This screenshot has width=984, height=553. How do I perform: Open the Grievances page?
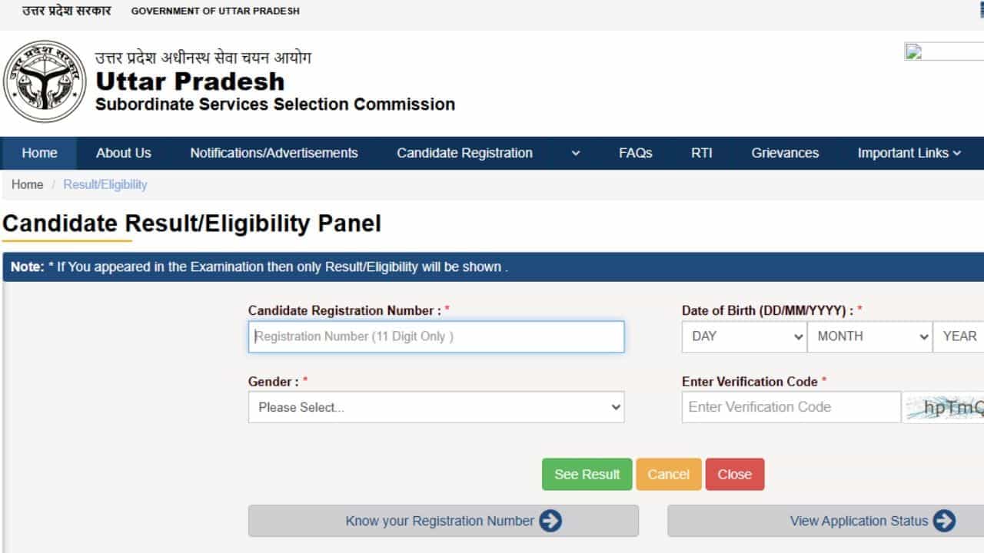785,153
